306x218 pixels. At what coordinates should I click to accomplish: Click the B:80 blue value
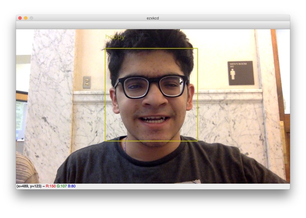(x=72, y=186)
